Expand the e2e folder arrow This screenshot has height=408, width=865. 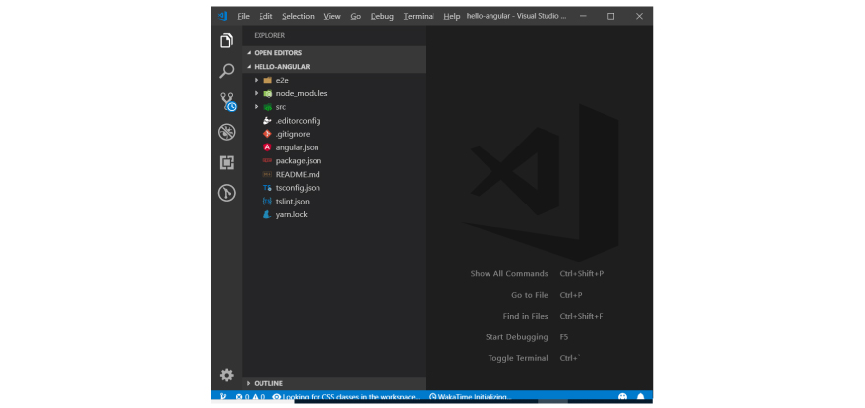(x=256, y=80)
